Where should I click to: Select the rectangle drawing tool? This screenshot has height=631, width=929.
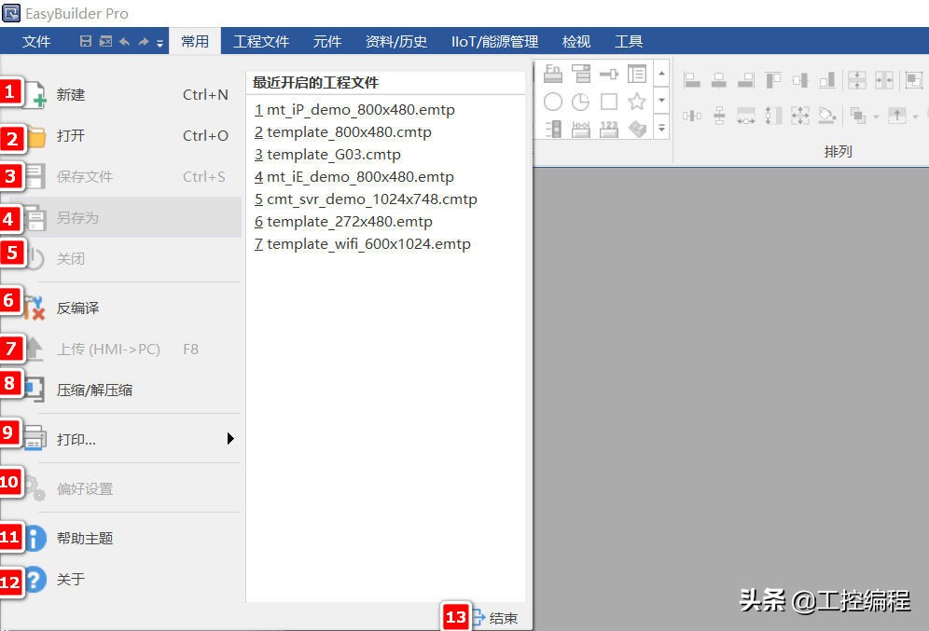[x=609, y=102]
